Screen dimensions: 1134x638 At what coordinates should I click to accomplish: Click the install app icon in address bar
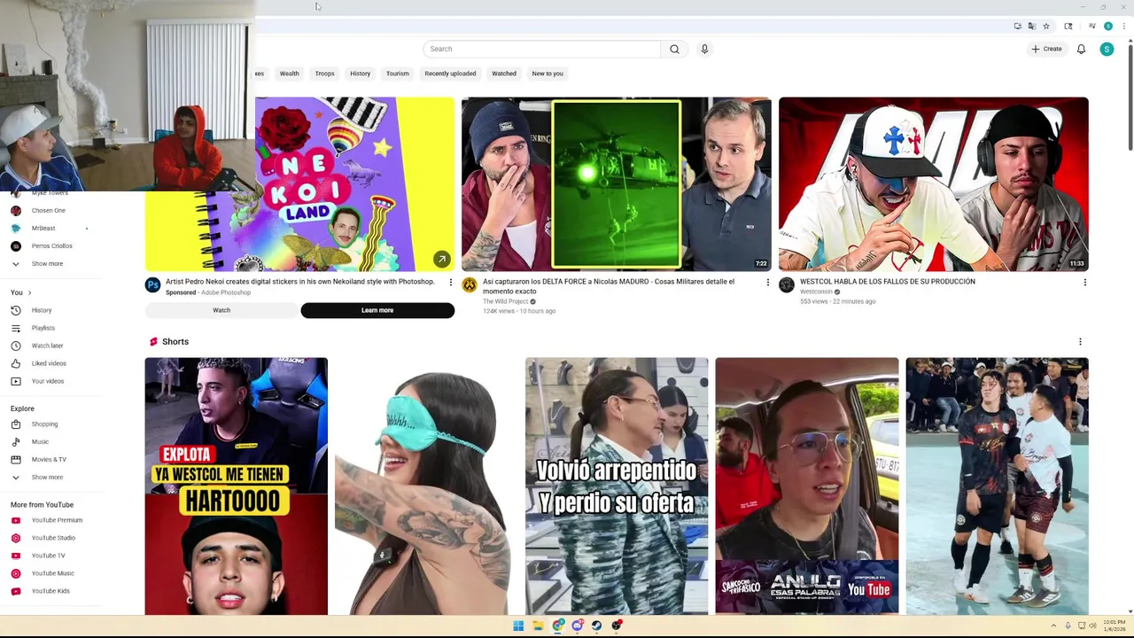1017,27
